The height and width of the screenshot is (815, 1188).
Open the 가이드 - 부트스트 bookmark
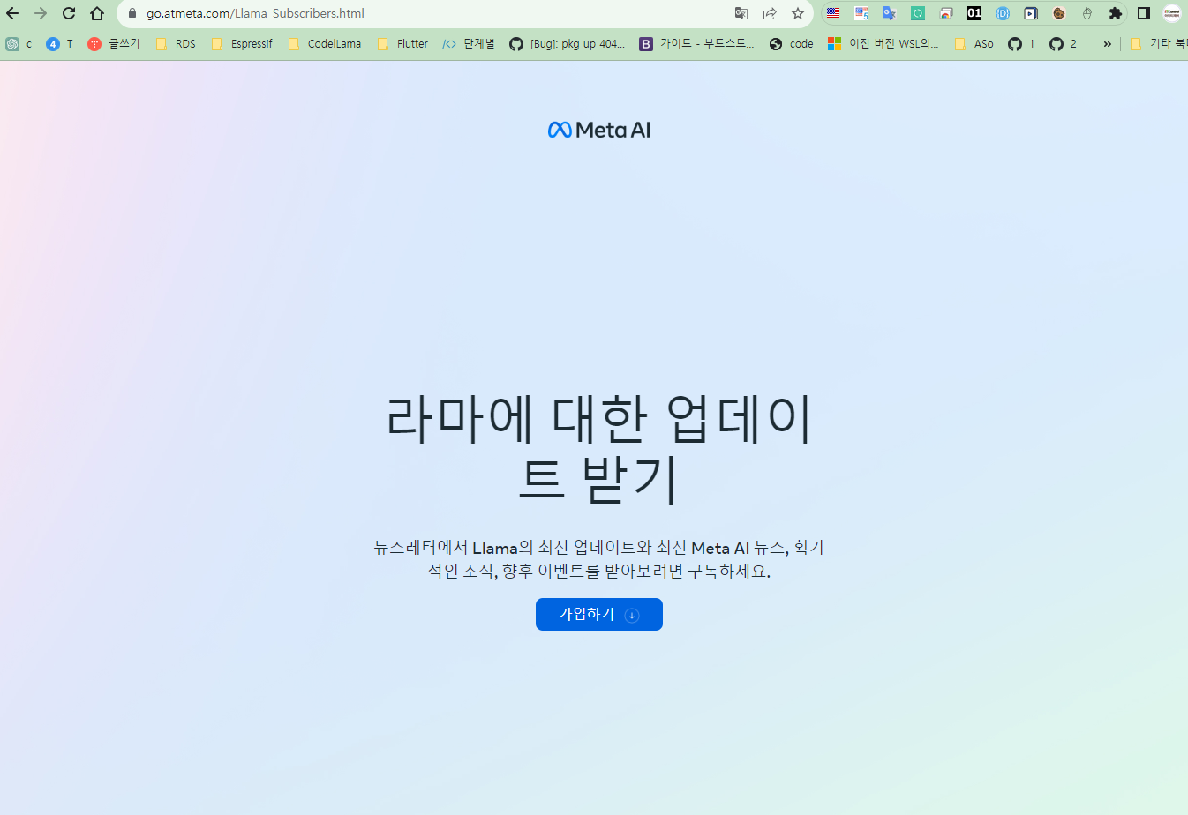coord(697,43)
